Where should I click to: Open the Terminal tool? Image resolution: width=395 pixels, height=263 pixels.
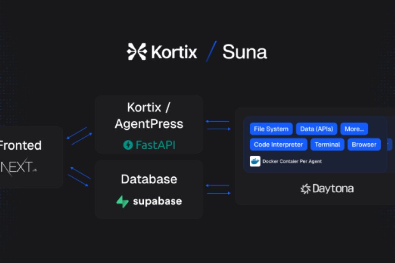click(327, 145)
